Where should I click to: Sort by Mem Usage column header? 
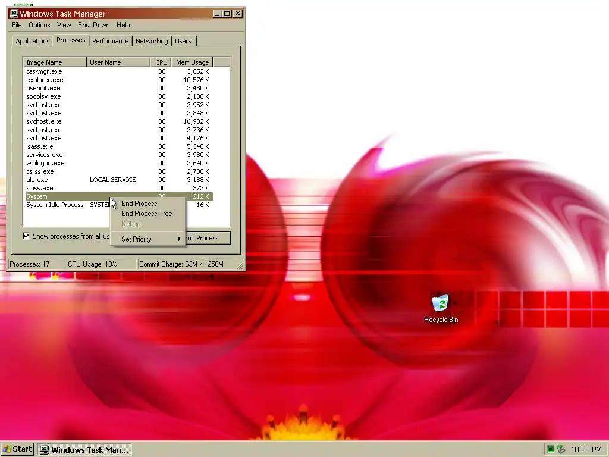192,62
